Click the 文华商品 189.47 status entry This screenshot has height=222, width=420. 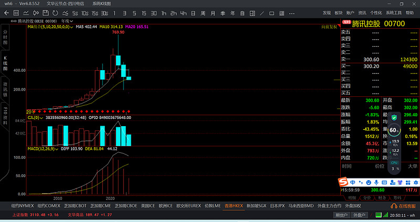click(90, 215)
